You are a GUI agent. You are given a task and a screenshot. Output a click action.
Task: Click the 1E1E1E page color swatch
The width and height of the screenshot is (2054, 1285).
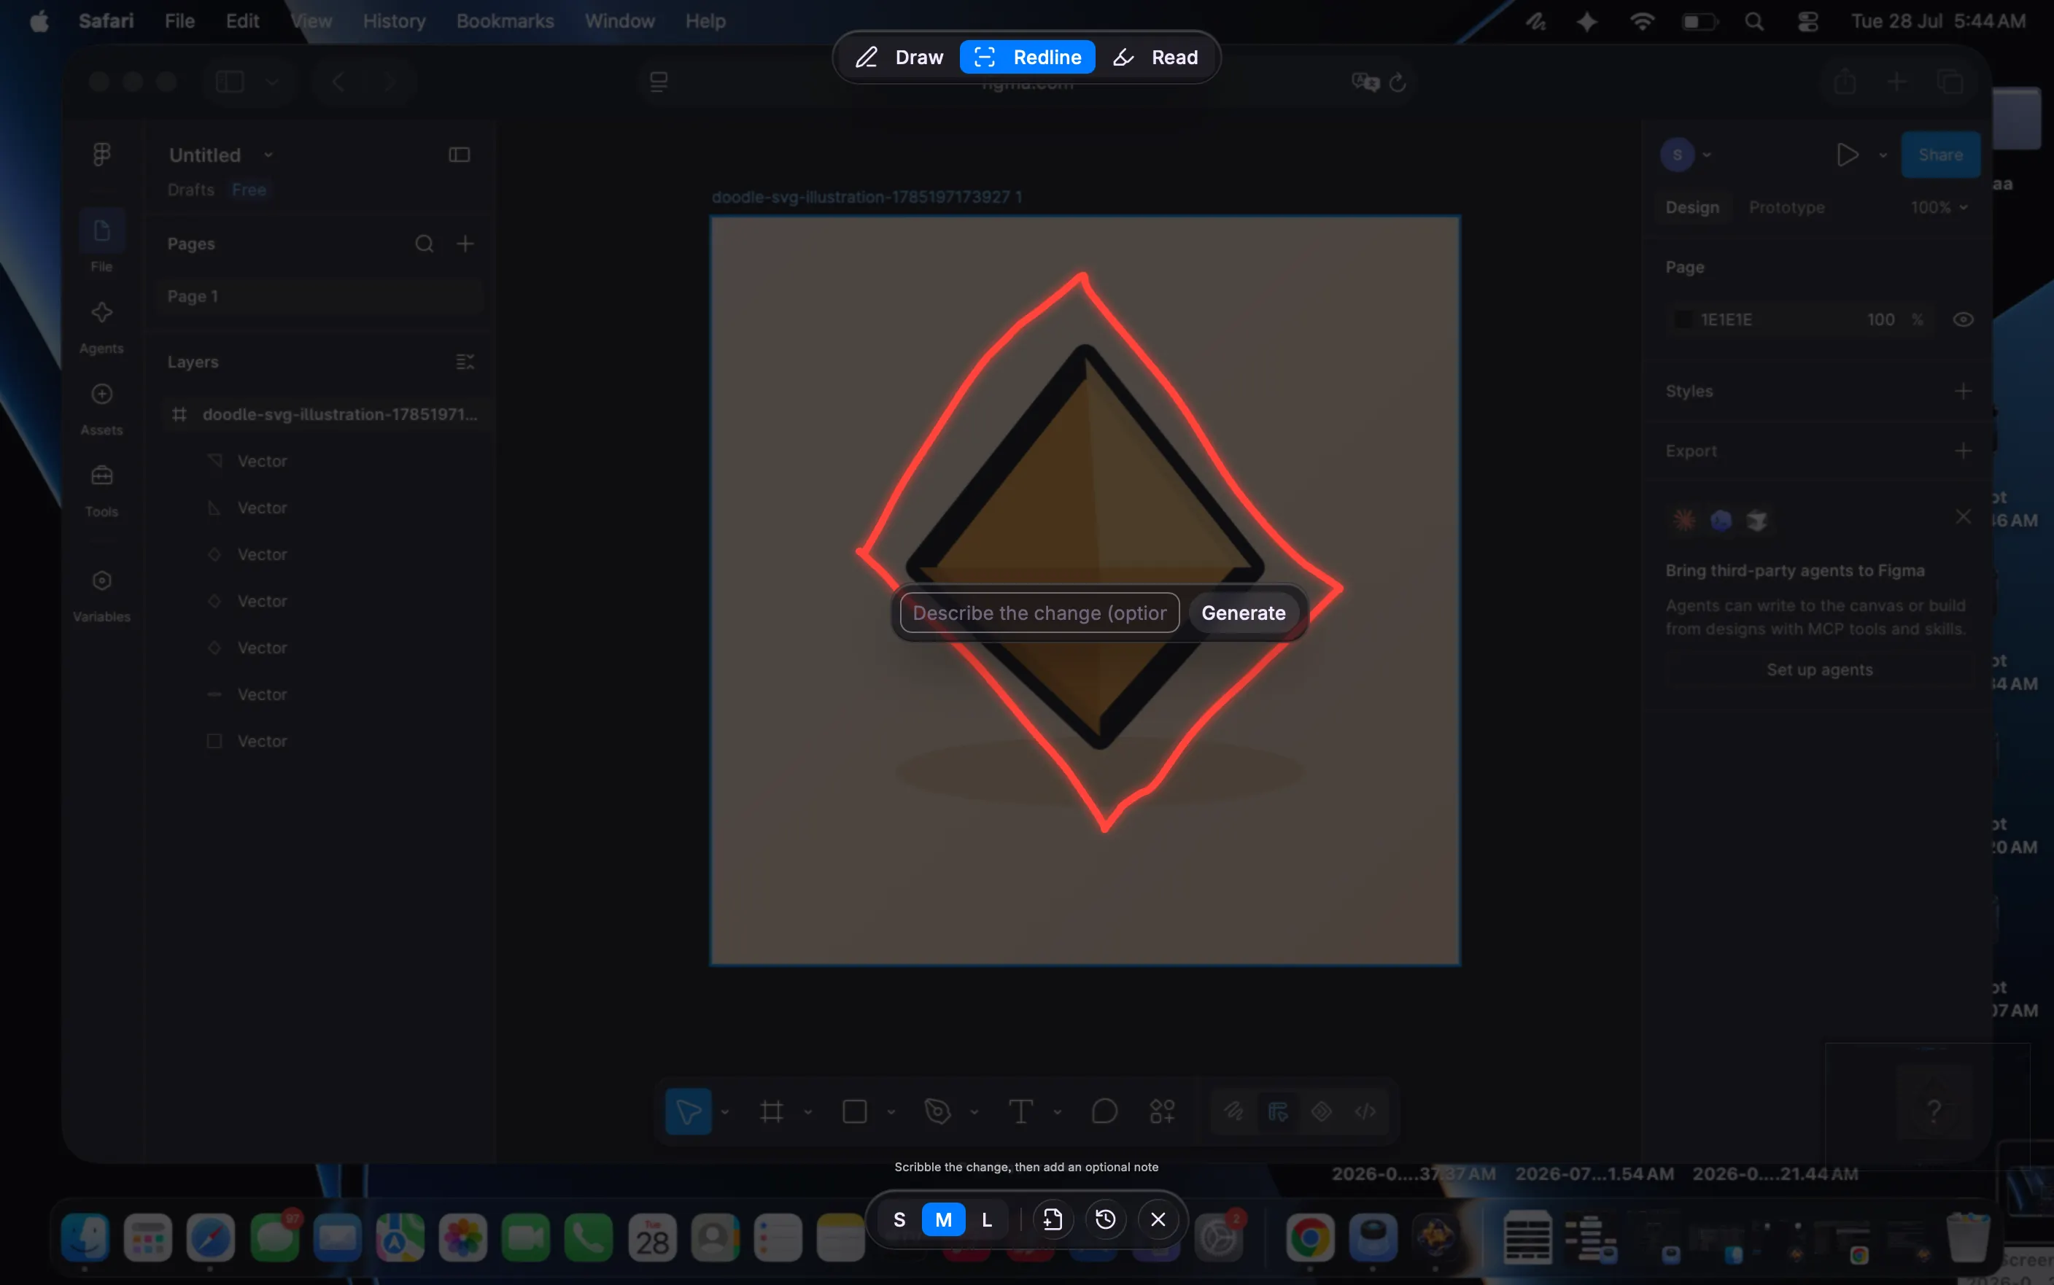coord(1683,319)
